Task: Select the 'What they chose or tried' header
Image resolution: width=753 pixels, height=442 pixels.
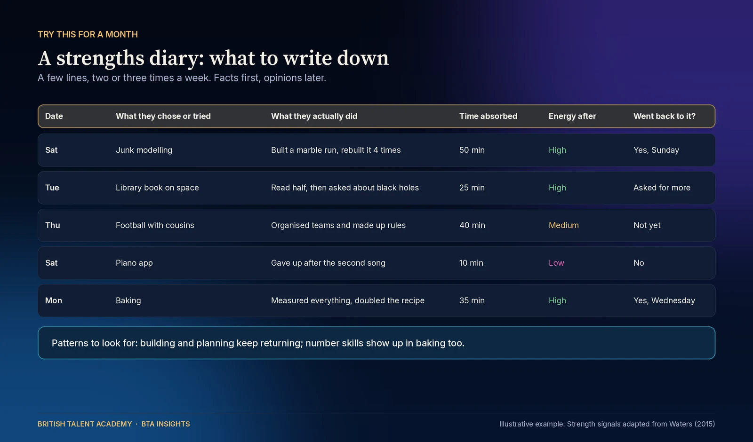Action: point(163,116)
